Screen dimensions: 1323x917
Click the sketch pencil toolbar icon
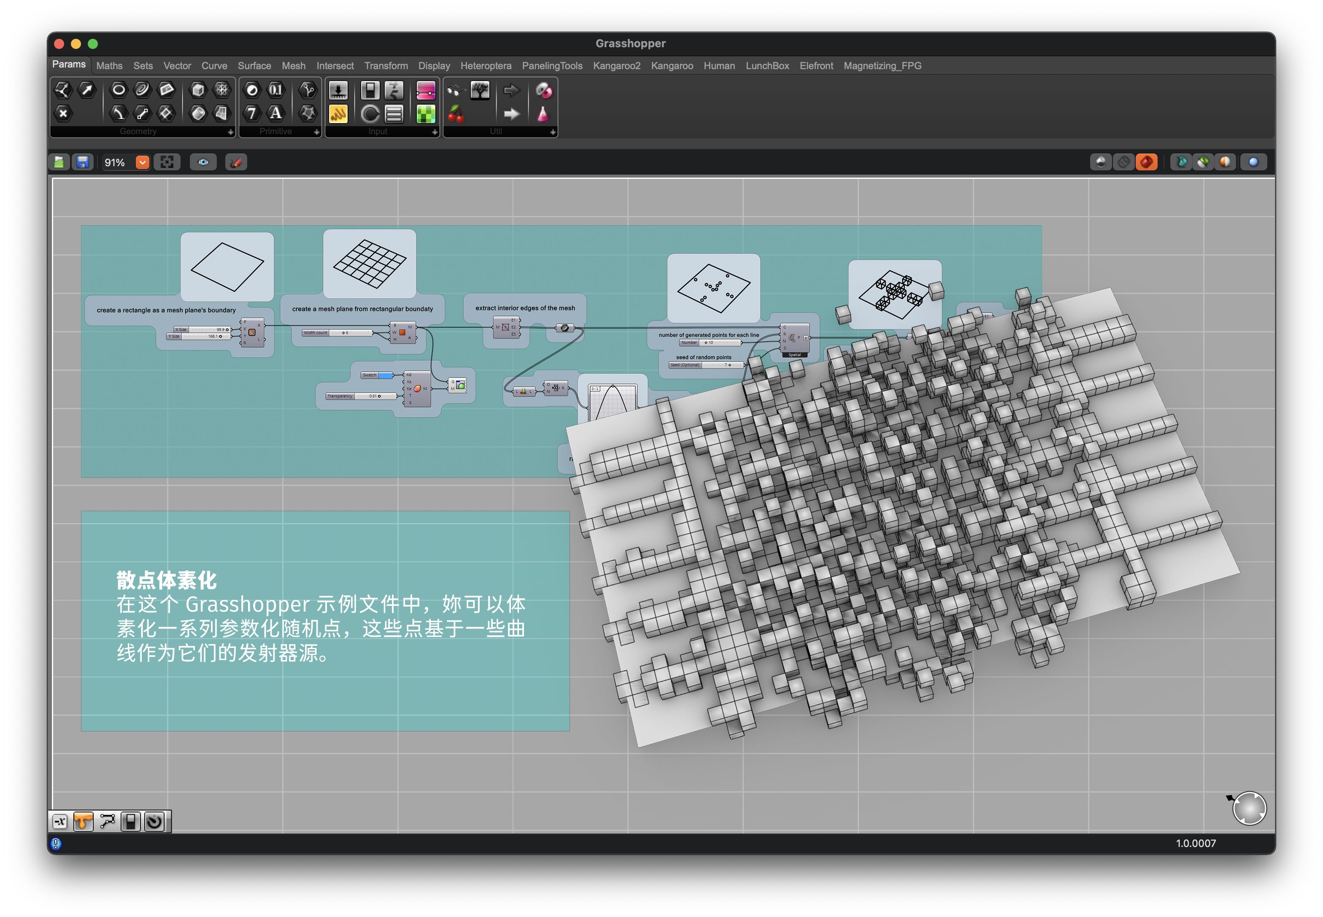236,162
